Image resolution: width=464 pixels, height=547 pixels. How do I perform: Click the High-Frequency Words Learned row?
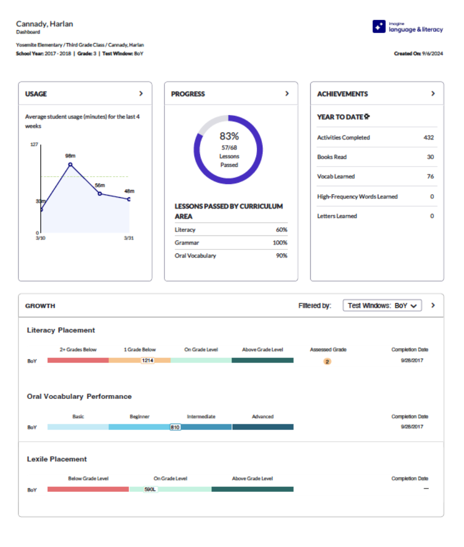coord(377,196)
